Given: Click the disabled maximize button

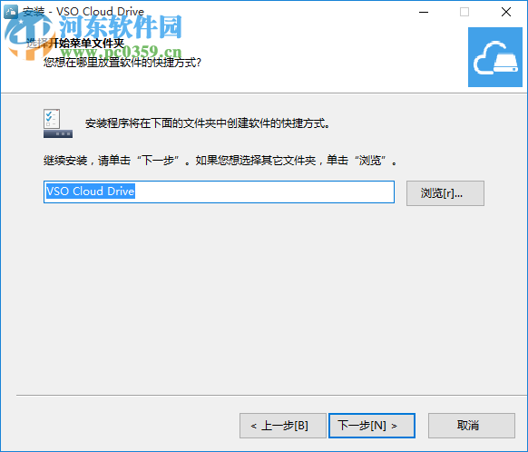Looking at the screenshot, I should pyautogui.click(x=464, y=12).
